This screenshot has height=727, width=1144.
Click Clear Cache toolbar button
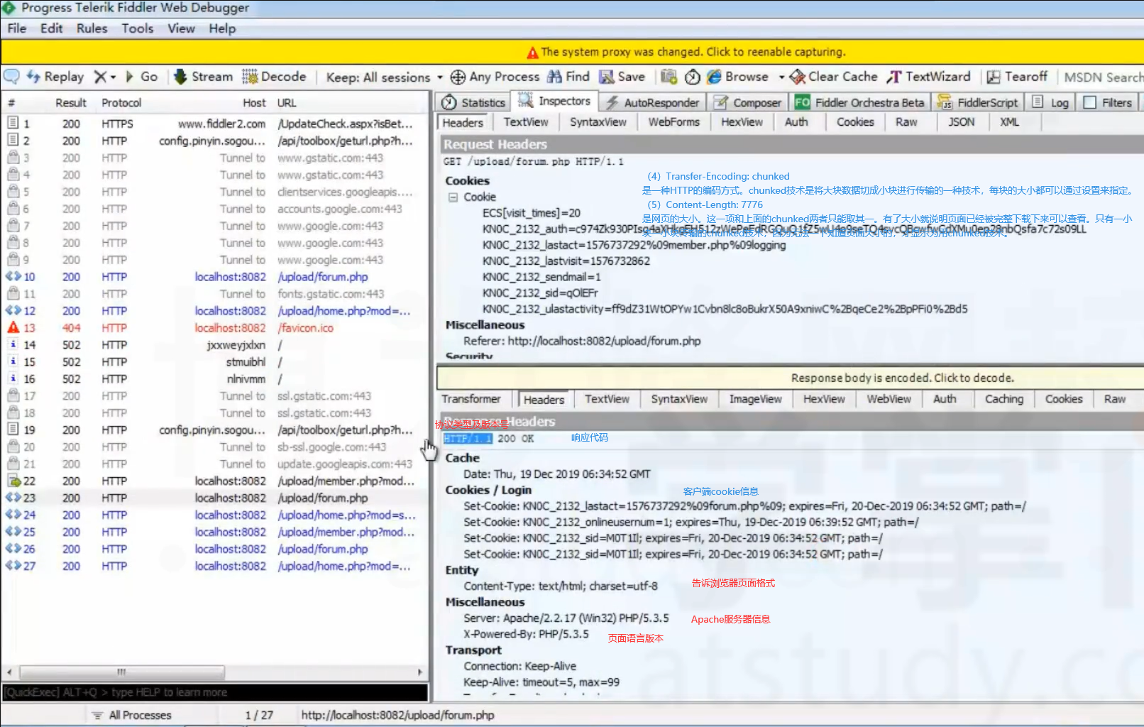(834, 77)
